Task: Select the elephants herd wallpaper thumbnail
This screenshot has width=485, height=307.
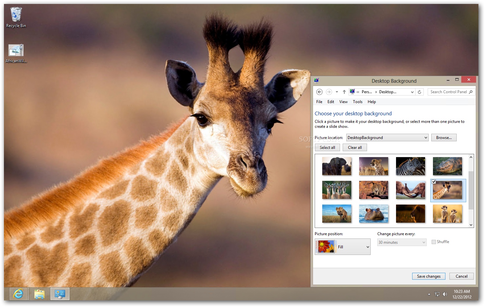Action: click(337, 166)
